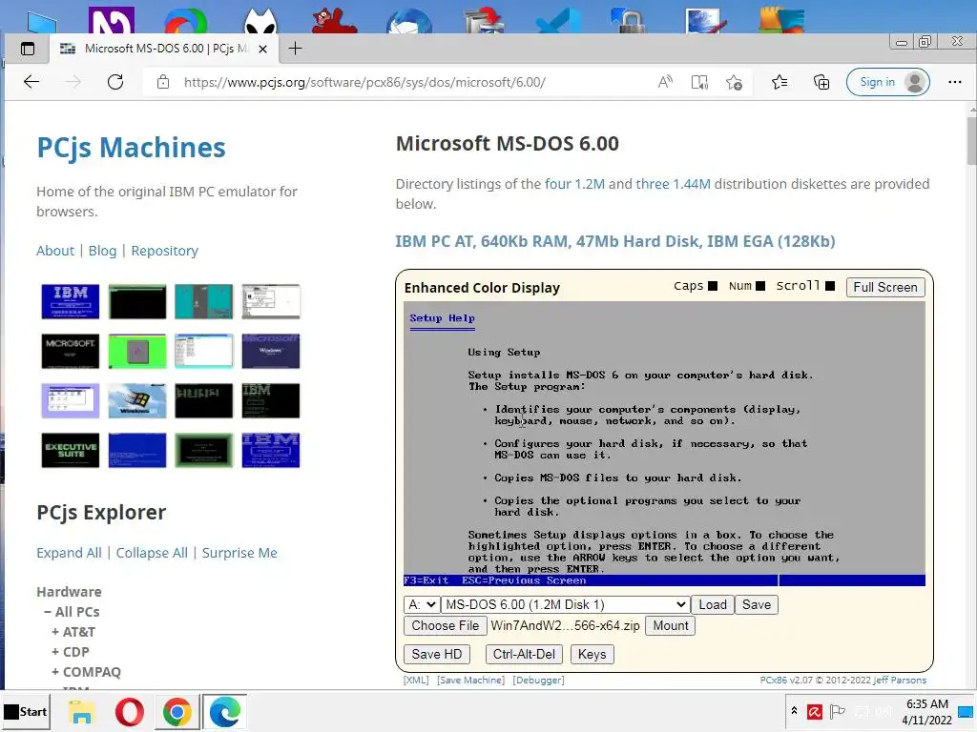Click the Save disk button

click(x=757, y=604)
